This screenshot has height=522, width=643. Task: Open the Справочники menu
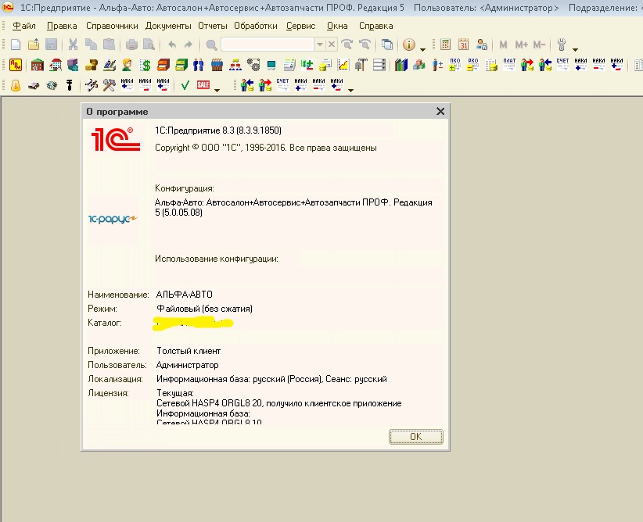click(x=112, y=26)
